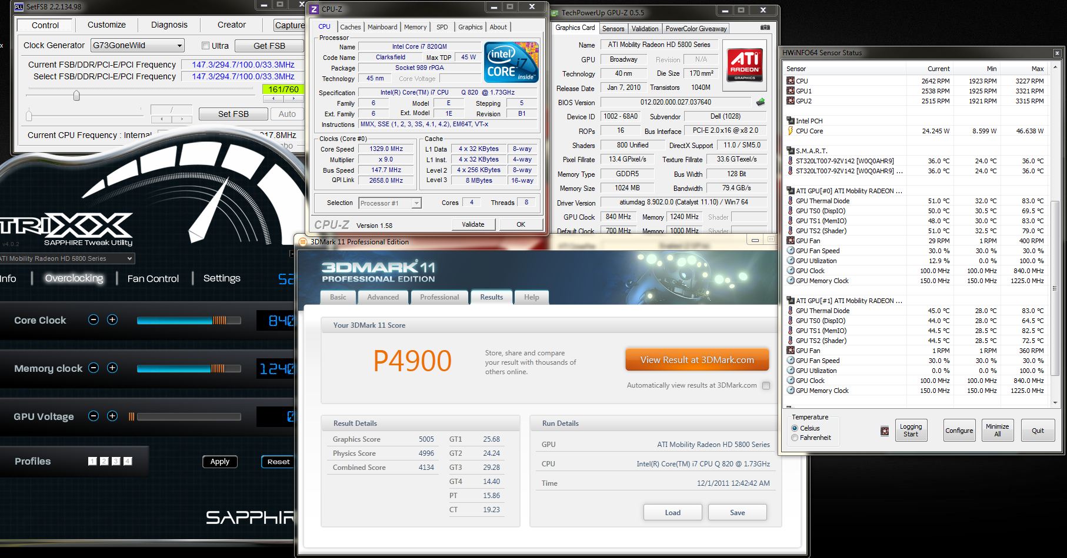Tick Automatically view results at 3DMark.com

click(766, 385)
